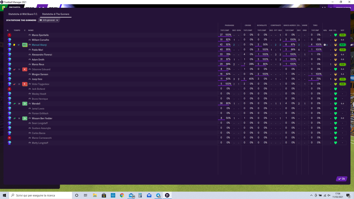Click Manuel Akanji's yellow card icon
Viewport: 354px width, 199px height.
pos(14,45)
